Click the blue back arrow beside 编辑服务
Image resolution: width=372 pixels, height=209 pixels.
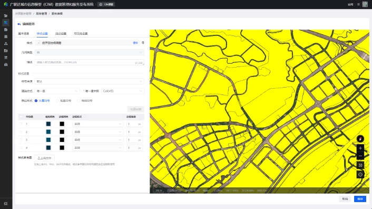(19, 24)
